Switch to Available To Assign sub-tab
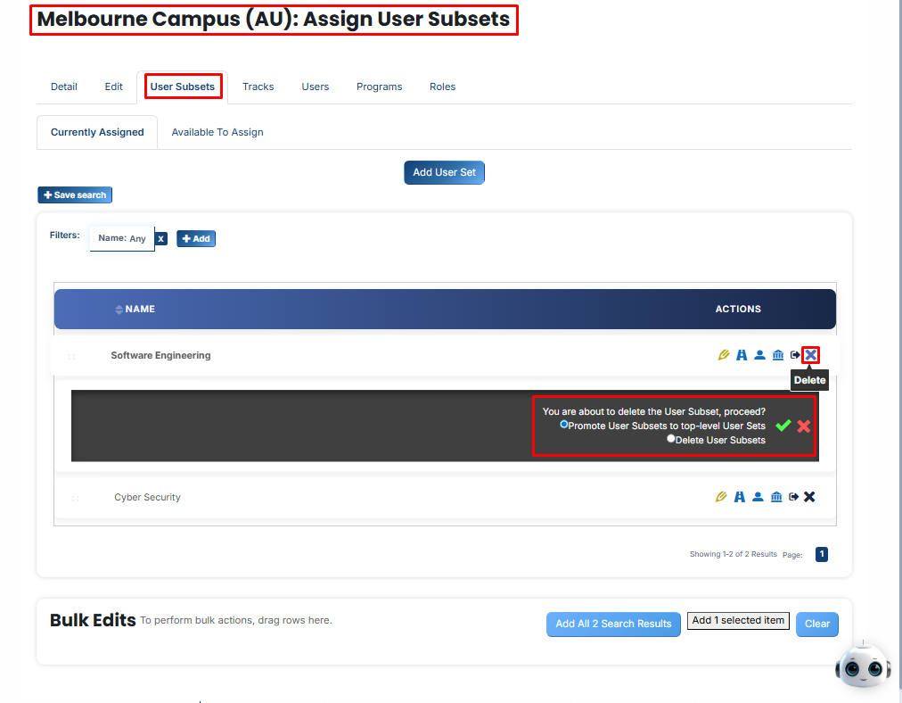The width and height of the screenshot is (902, 703). [x=217, y=132]
